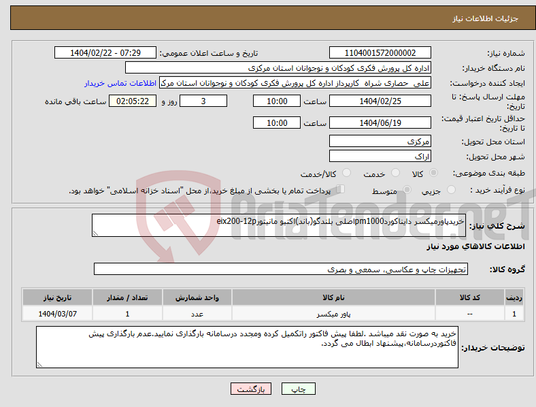Click the response deadline date 1404/02/25
The width and height of the screenshot is (536, 407).
click(x=380, y=101)
